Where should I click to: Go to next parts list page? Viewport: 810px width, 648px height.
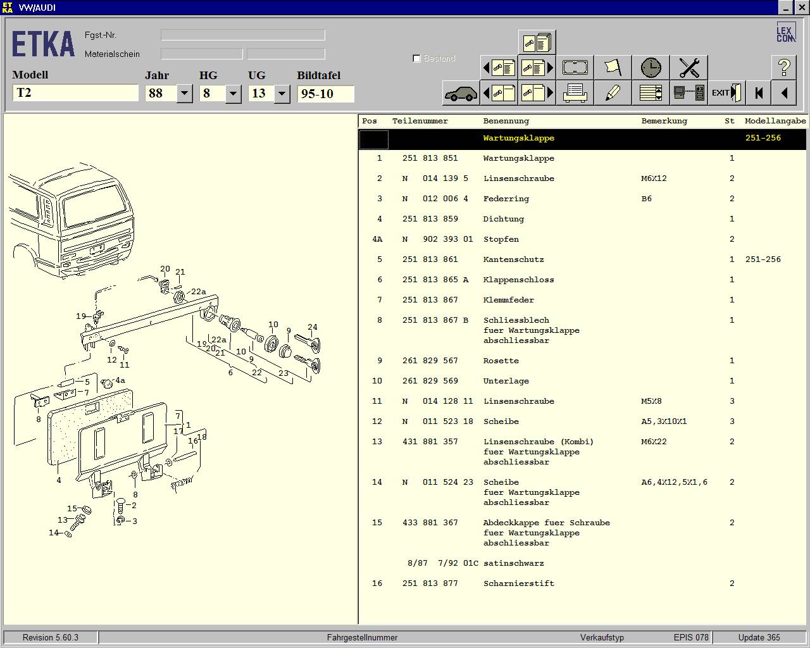click(x=537, y=68)
